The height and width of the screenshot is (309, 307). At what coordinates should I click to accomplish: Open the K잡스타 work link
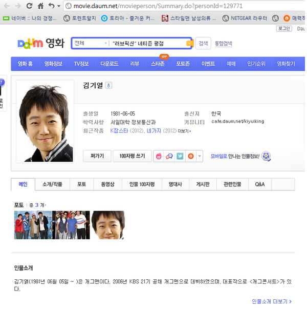click(x=119, y=131)
